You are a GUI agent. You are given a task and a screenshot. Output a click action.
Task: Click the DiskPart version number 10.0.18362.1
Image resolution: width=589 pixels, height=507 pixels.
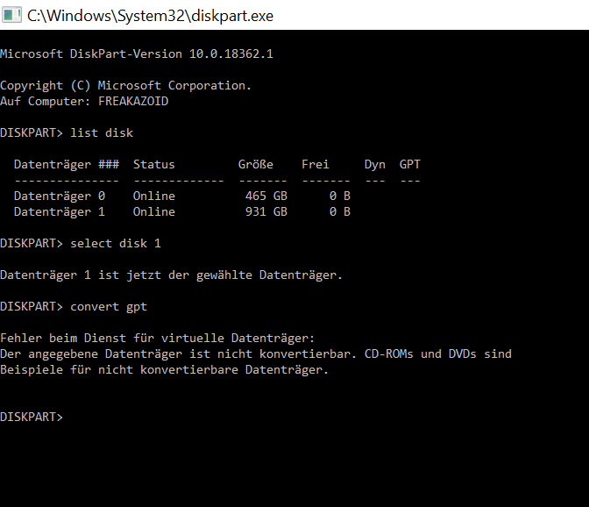point(231,54)
